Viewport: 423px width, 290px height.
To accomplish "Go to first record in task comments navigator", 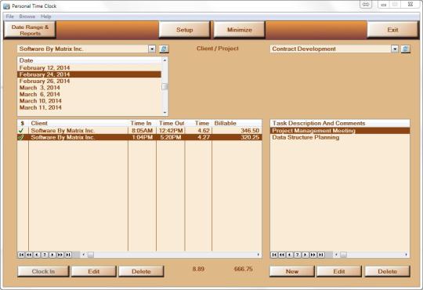I will click(274, 255).
